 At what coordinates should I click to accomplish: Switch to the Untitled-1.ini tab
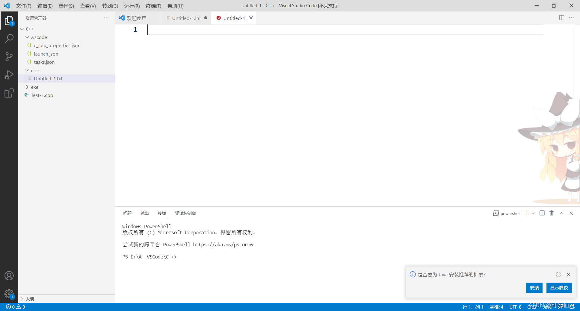[x=186, y=18]
